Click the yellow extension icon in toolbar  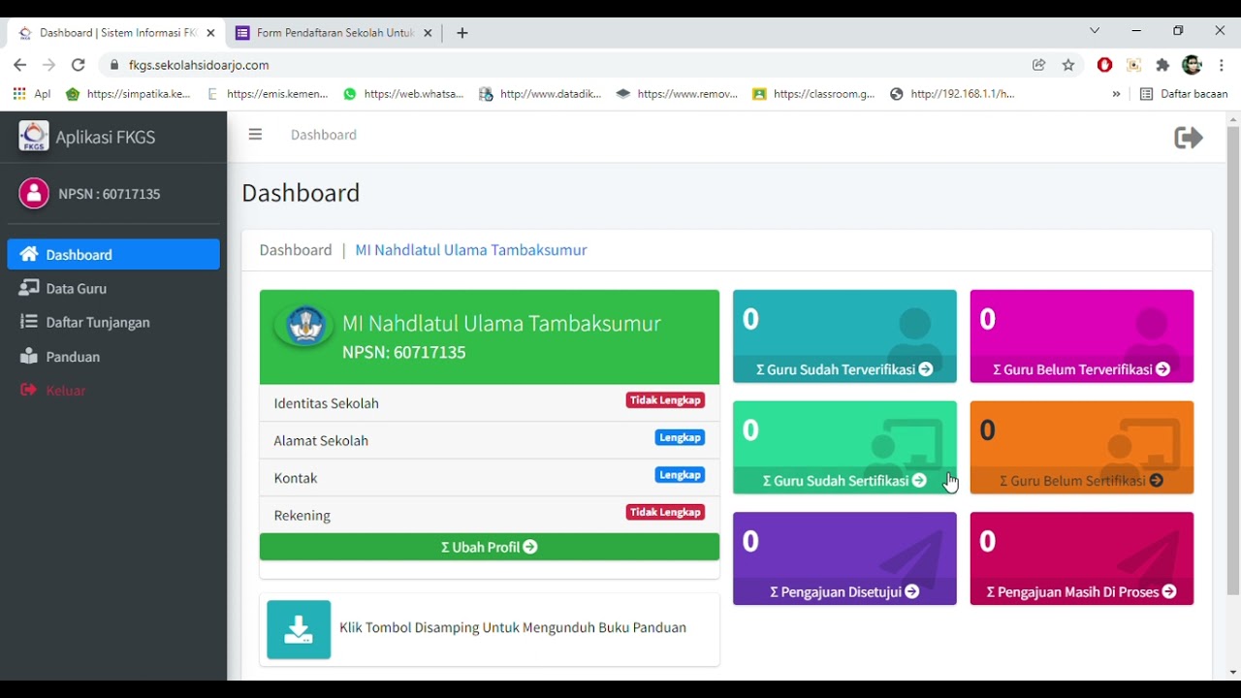point(1133,65)
